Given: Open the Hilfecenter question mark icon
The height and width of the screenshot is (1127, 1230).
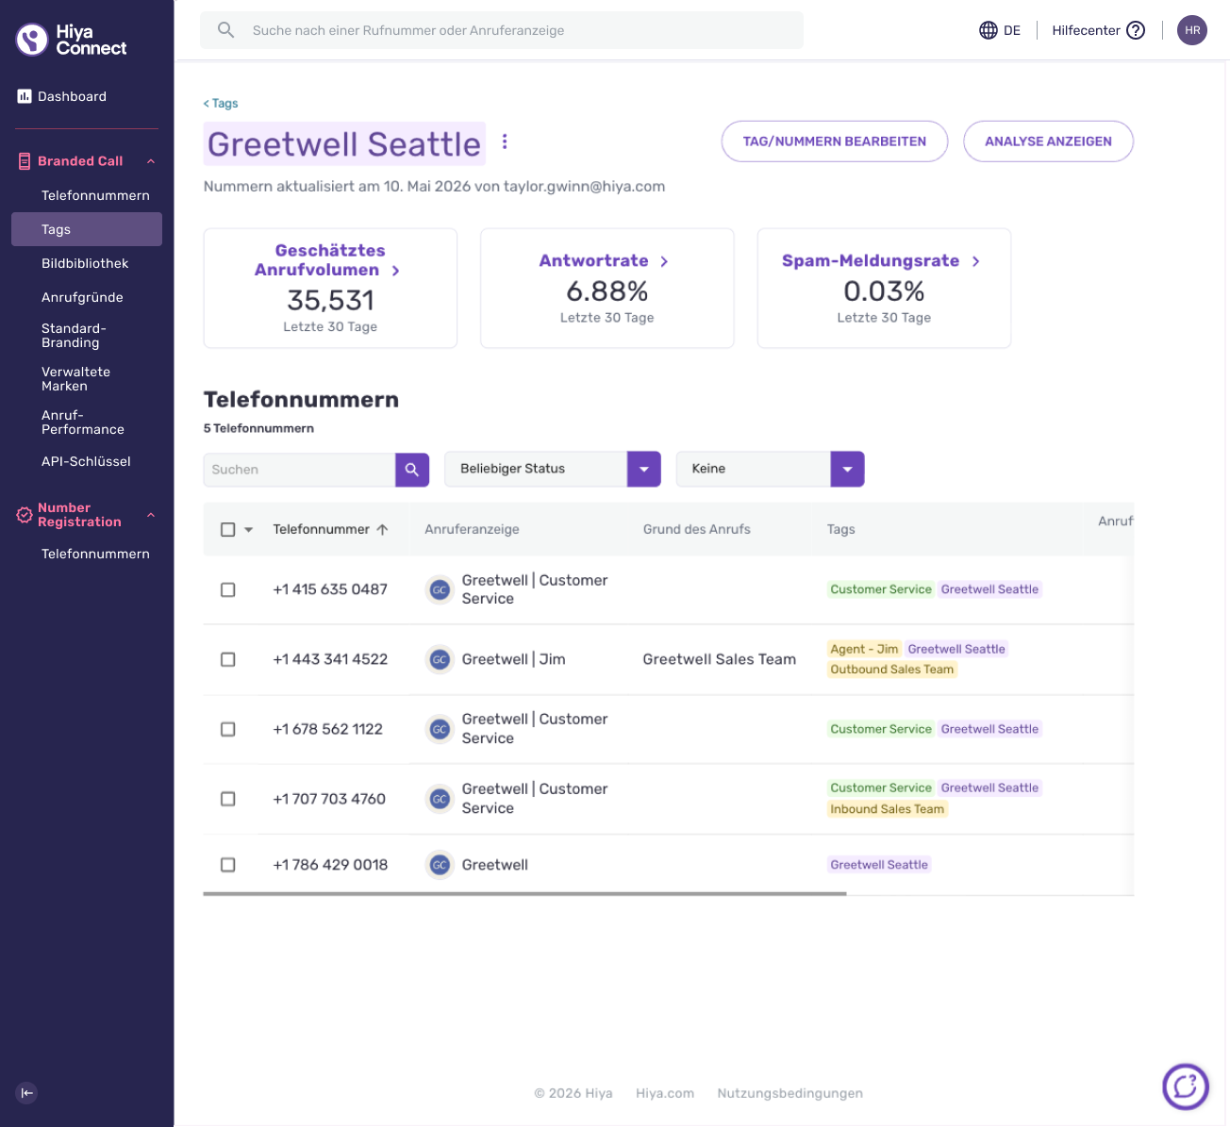Looking at the screenshot, I should coord(1136,30).
